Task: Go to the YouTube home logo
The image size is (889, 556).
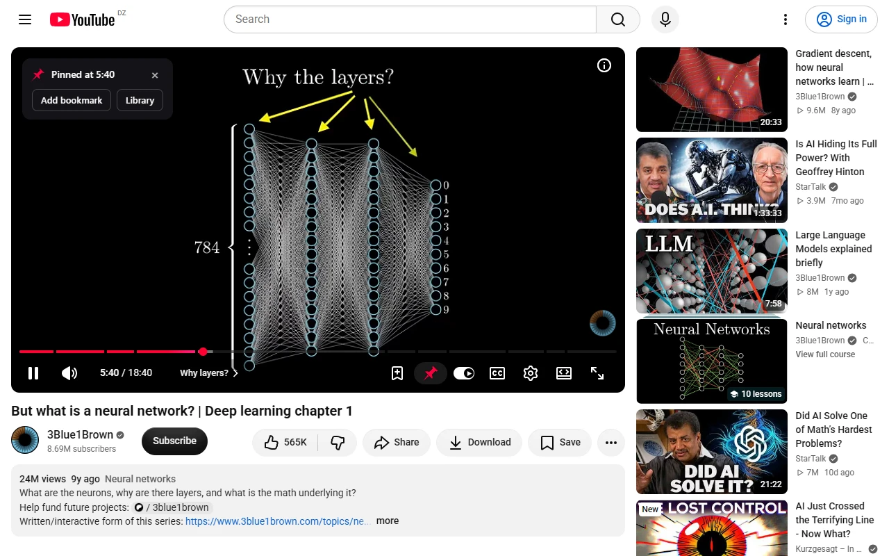Action: click(82, 19)
